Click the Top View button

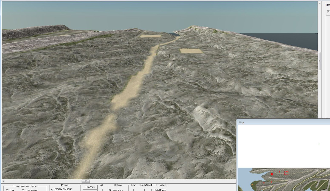tap(90, 187)
